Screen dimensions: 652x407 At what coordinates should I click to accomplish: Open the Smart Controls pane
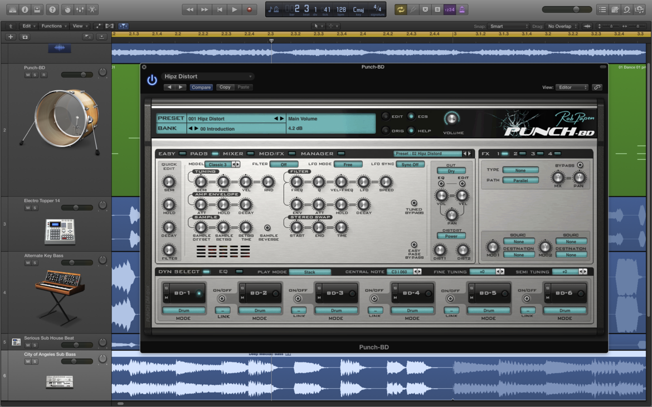[x=67, y=9]
